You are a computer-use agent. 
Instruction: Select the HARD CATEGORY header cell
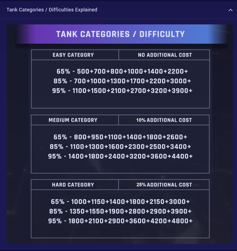(75, 185)
